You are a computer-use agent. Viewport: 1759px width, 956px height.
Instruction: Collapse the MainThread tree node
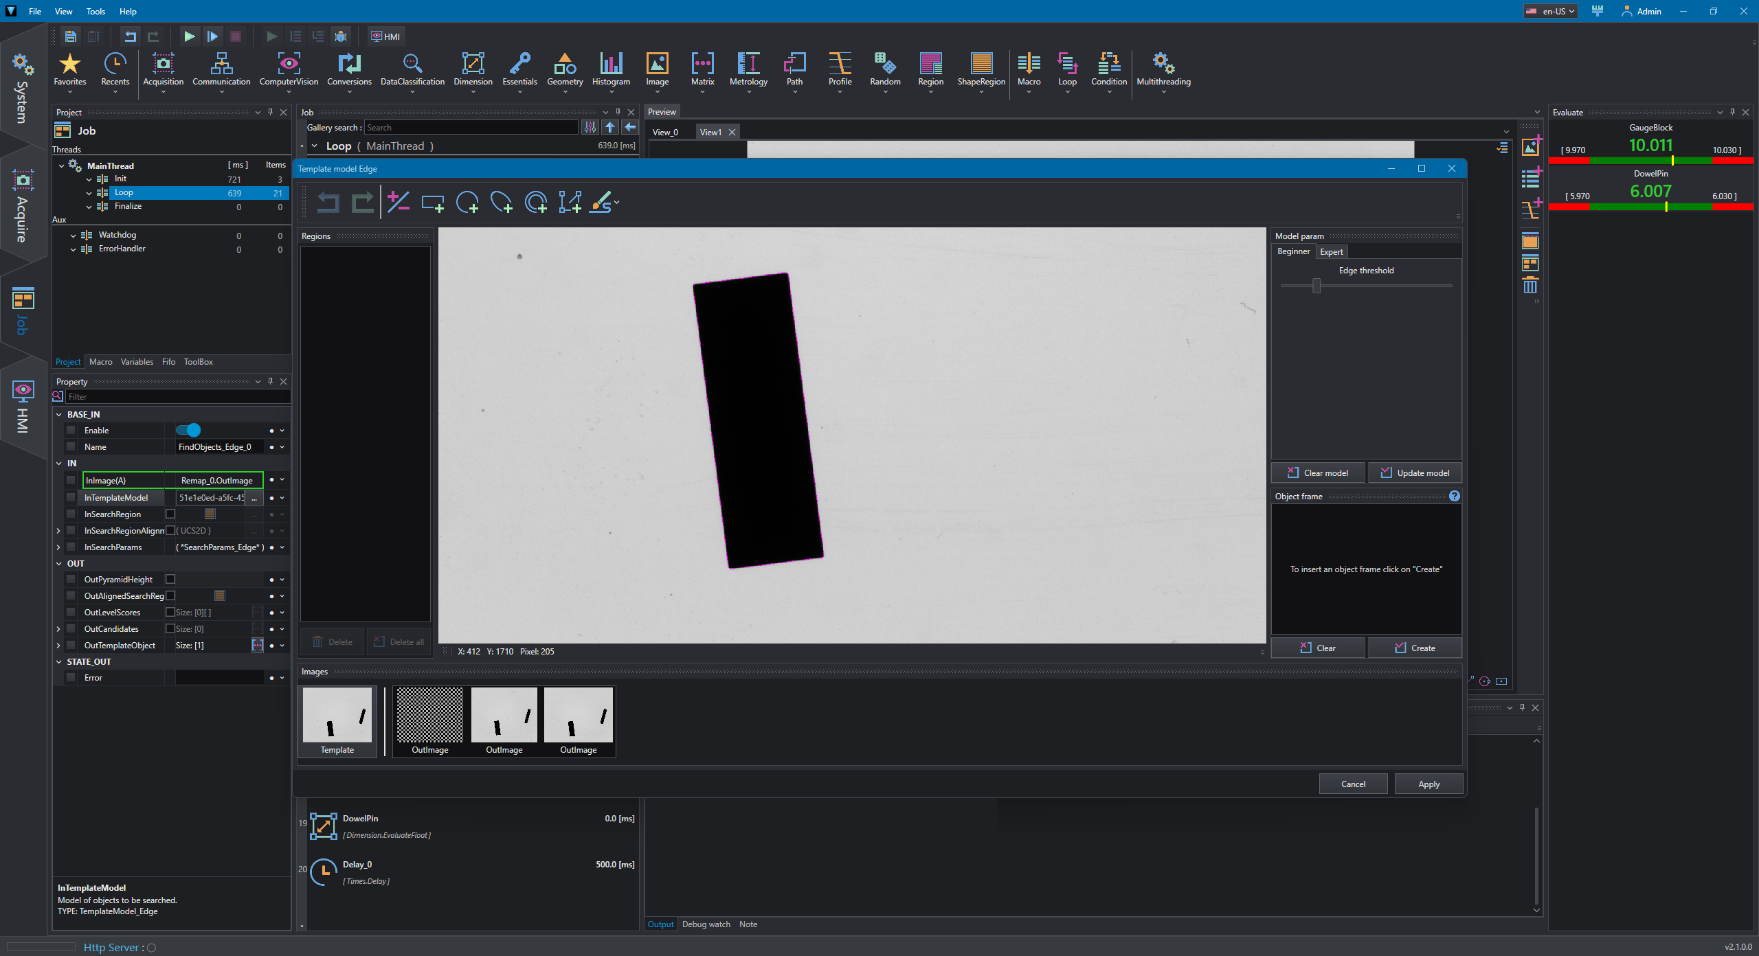point(61,166)
